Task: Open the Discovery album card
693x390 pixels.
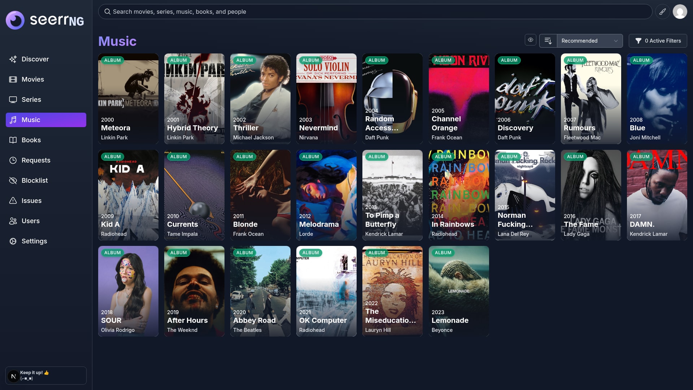Action: point(525,99)
